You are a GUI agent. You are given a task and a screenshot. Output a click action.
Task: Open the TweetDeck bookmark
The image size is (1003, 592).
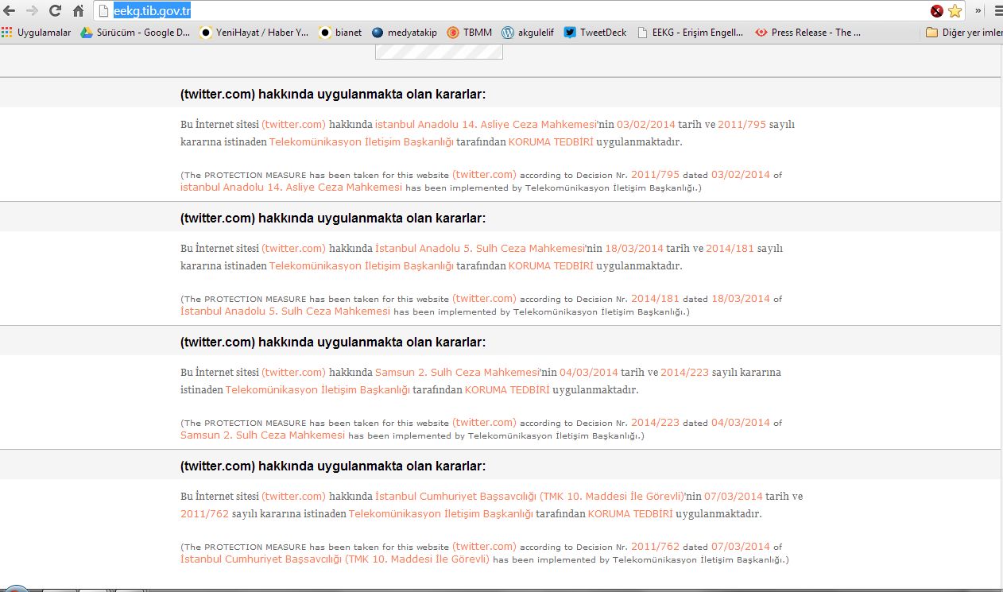tap(595, 33)
